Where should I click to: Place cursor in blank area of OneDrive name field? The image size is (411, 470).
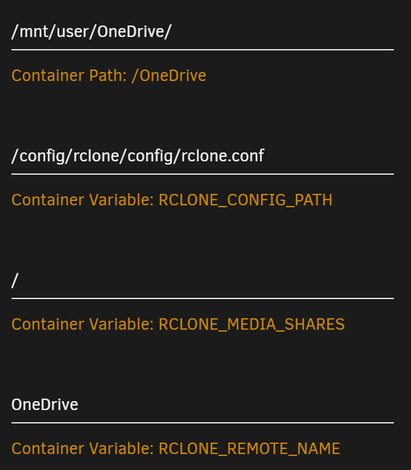pos(236,405)
